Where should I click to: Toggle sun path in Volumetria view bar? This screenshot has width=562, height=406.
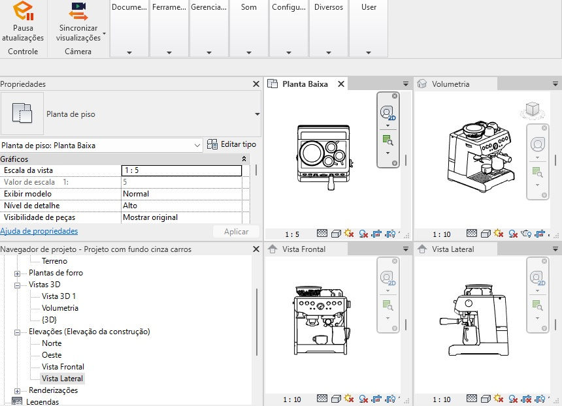tap(499, 234)
